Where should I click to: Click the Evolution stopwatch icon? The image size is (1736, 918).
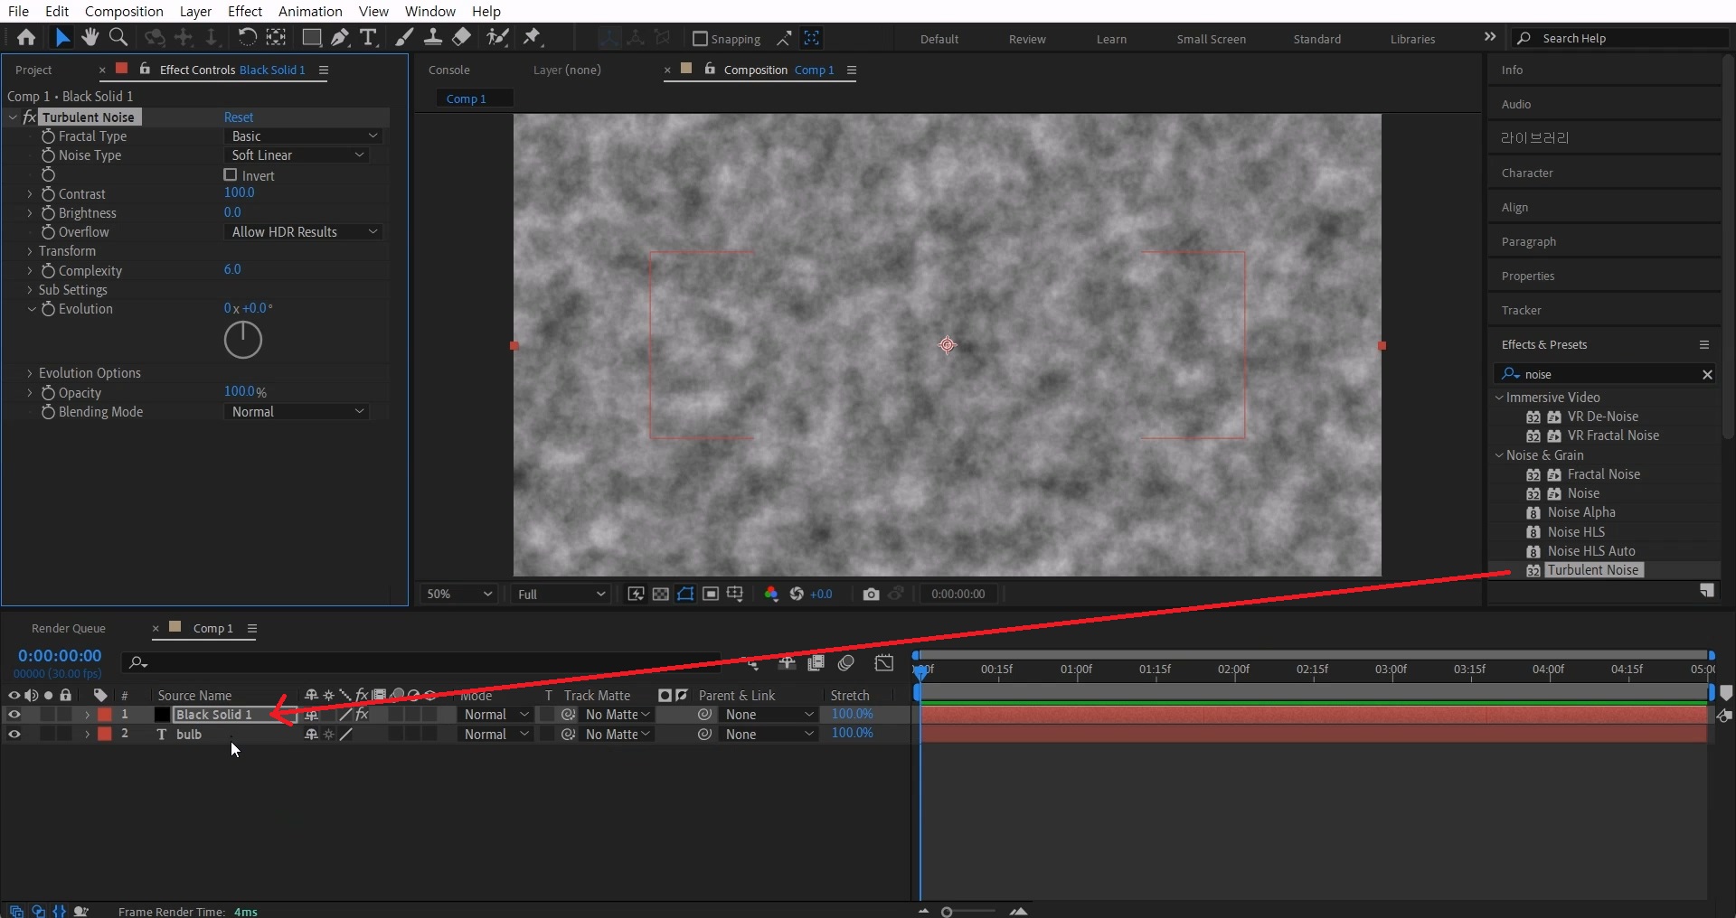click(49, 309)
